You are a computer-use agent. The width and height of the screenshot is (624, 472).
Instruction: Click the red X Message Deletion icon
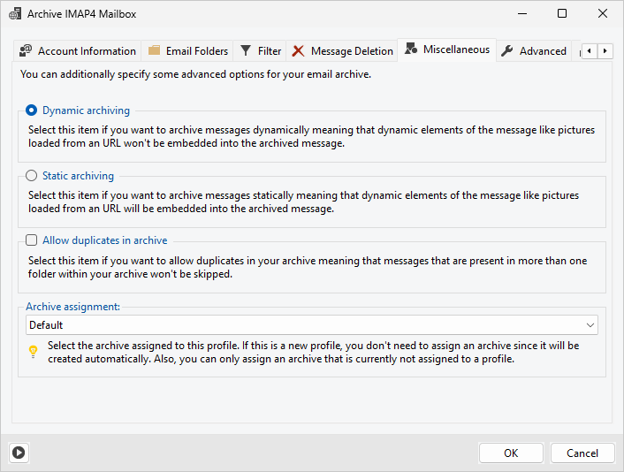tap(299, 51)
